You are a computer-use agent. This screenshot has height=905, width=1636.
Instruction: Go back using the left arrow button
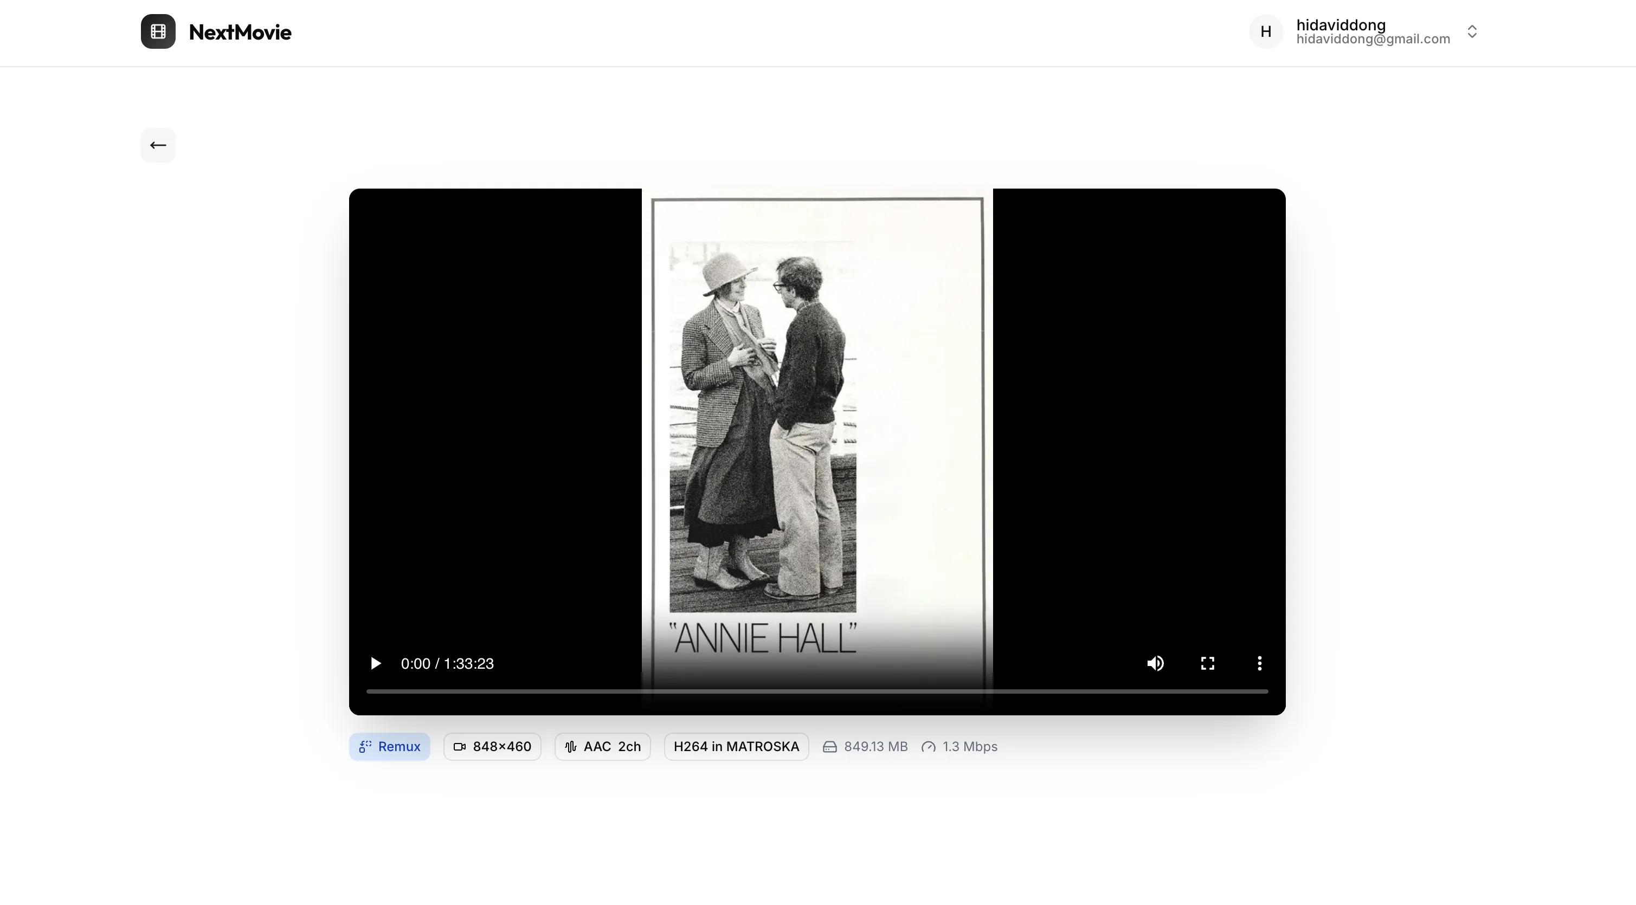158,145
